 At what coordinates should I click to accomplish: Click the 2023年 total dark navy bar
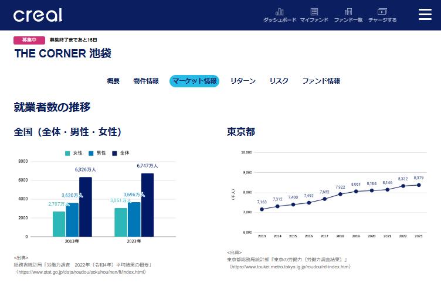147,205
